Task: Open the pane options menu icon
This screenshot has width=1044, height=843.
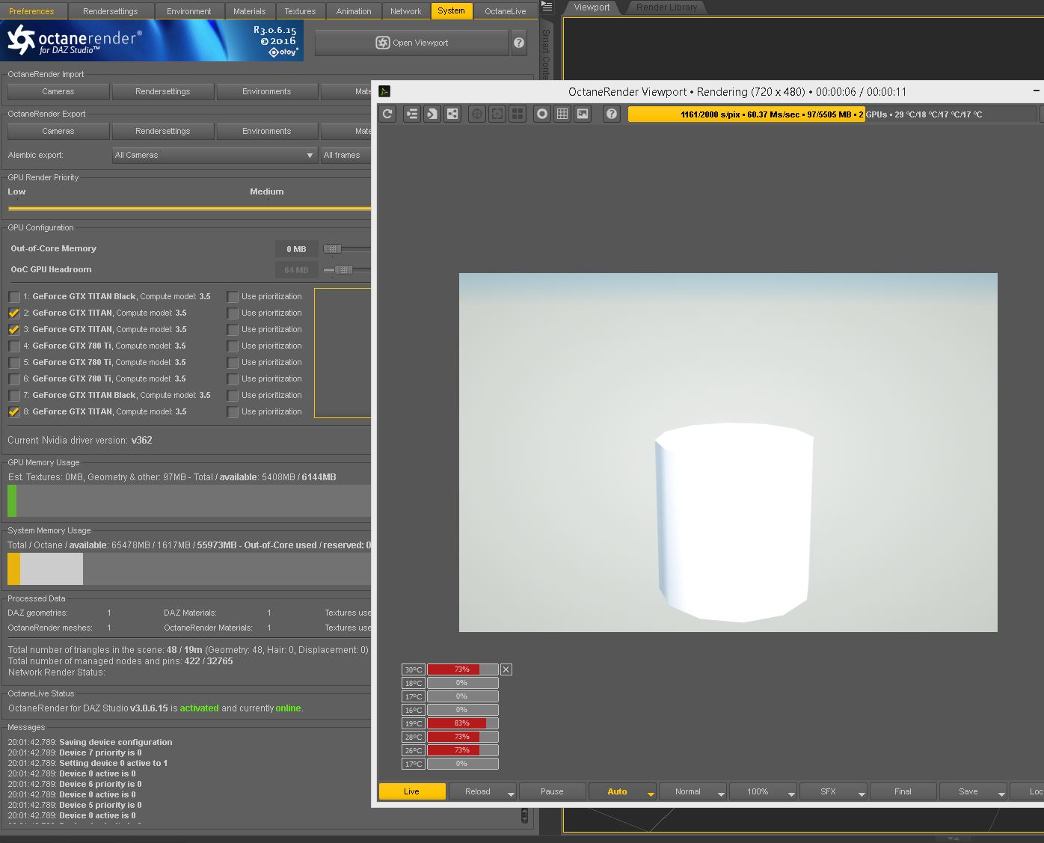Action: coord(547,7)
